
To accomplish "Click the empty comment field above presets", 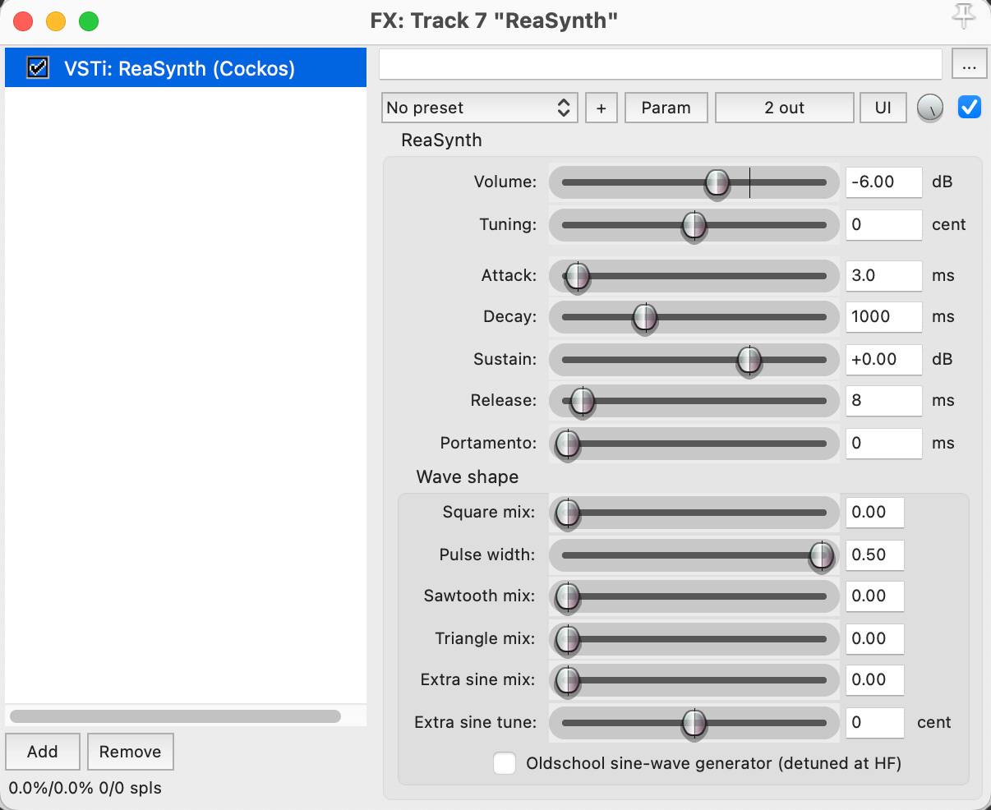I will (x=661, y=64).
